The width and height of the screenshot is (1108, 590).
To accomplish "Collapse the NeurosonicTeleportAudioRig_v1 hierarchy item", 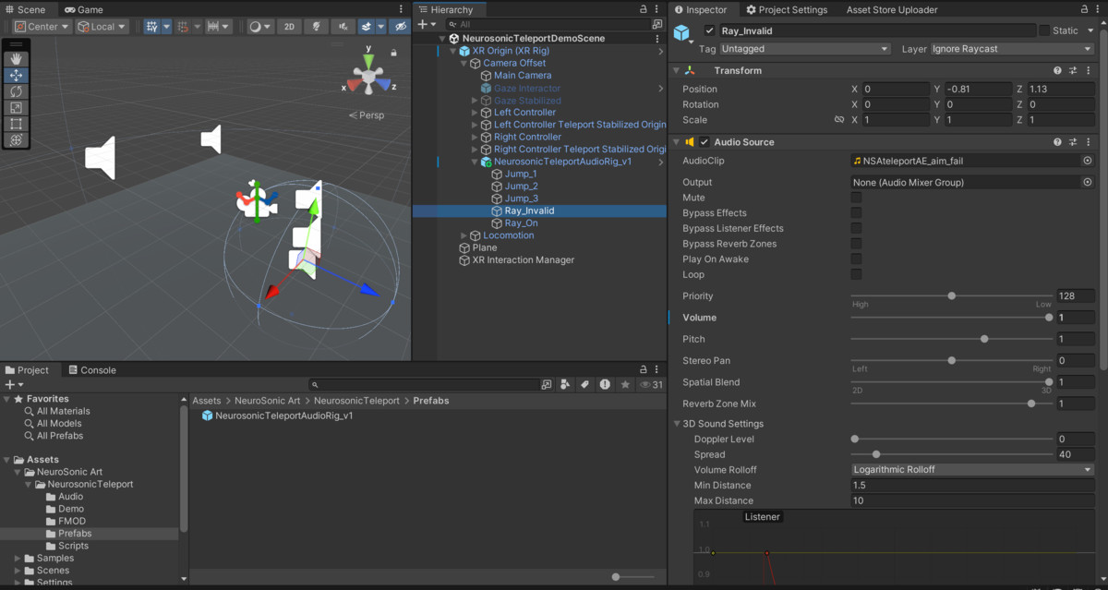I will [x=474, y=161].
